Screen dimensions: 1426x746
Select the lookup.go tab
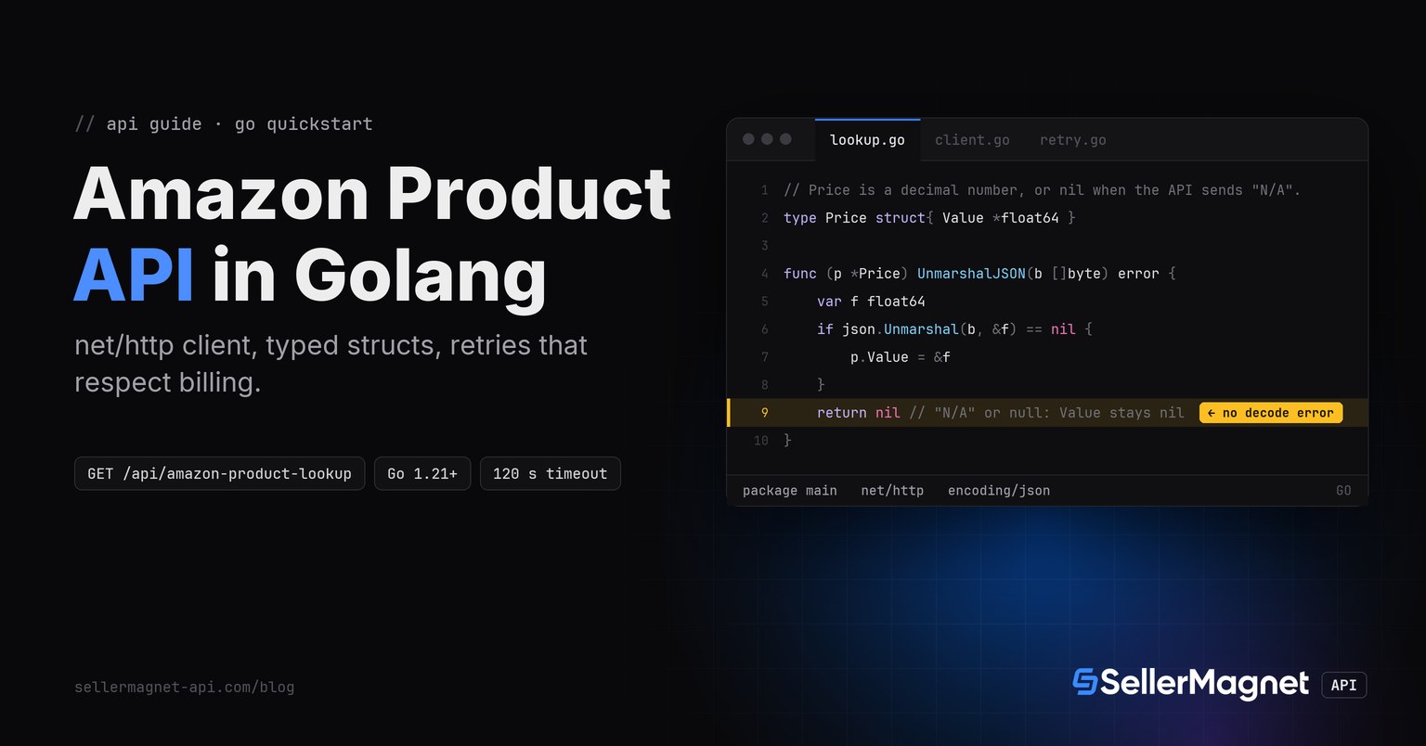point(867,140)
